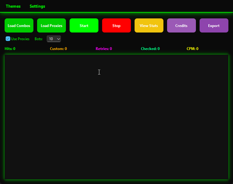This screenshot has height=184, width=233.
Task: Hit the bright green Start button
Action: pyautogui.click(x=84, y=26)
